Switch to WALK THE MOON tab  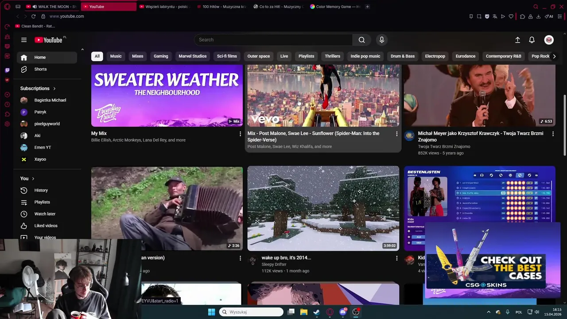click(x=53, y=7)
